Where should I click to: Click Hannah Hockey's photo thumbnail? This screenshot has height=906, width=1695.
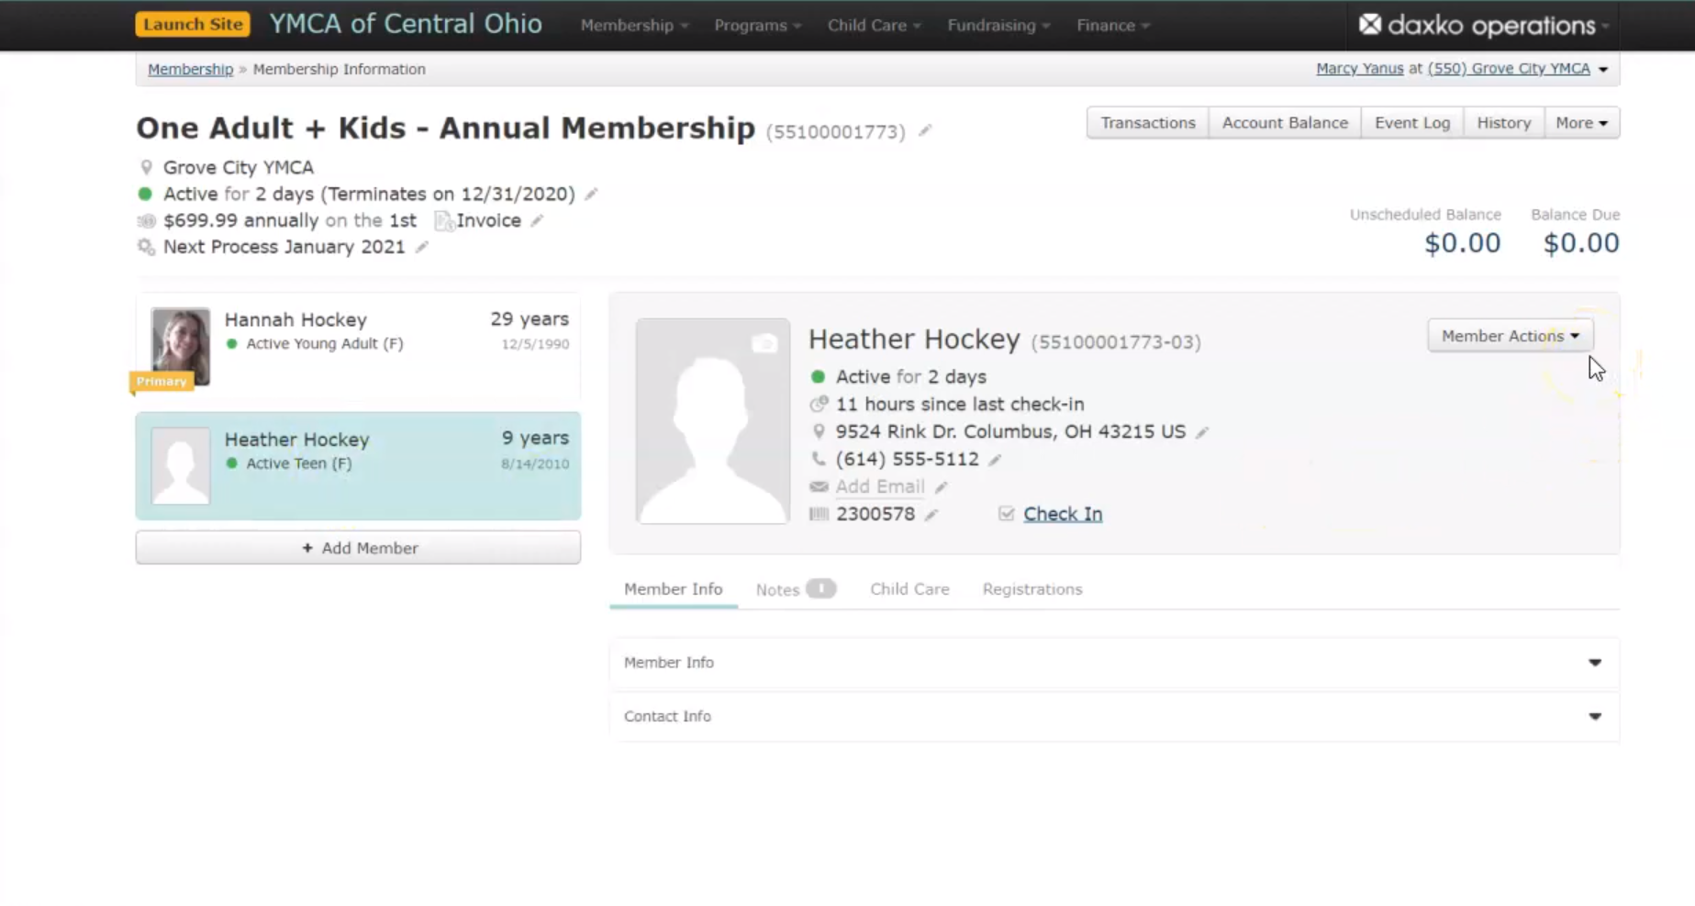point(180,346)
